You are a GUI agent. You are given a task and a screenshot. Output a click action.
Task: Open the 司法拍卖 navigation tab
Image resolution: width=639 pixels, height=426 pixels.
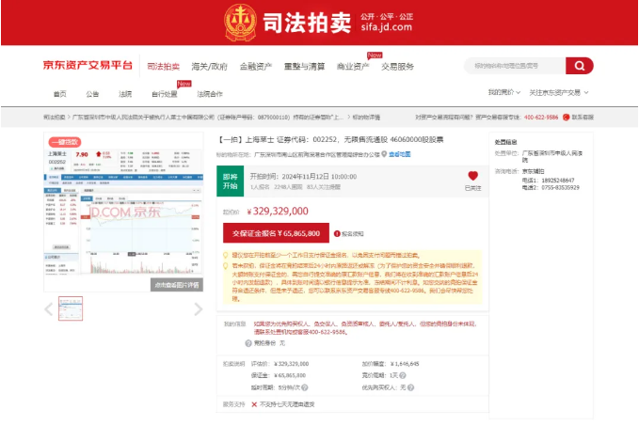coord(163,67)
